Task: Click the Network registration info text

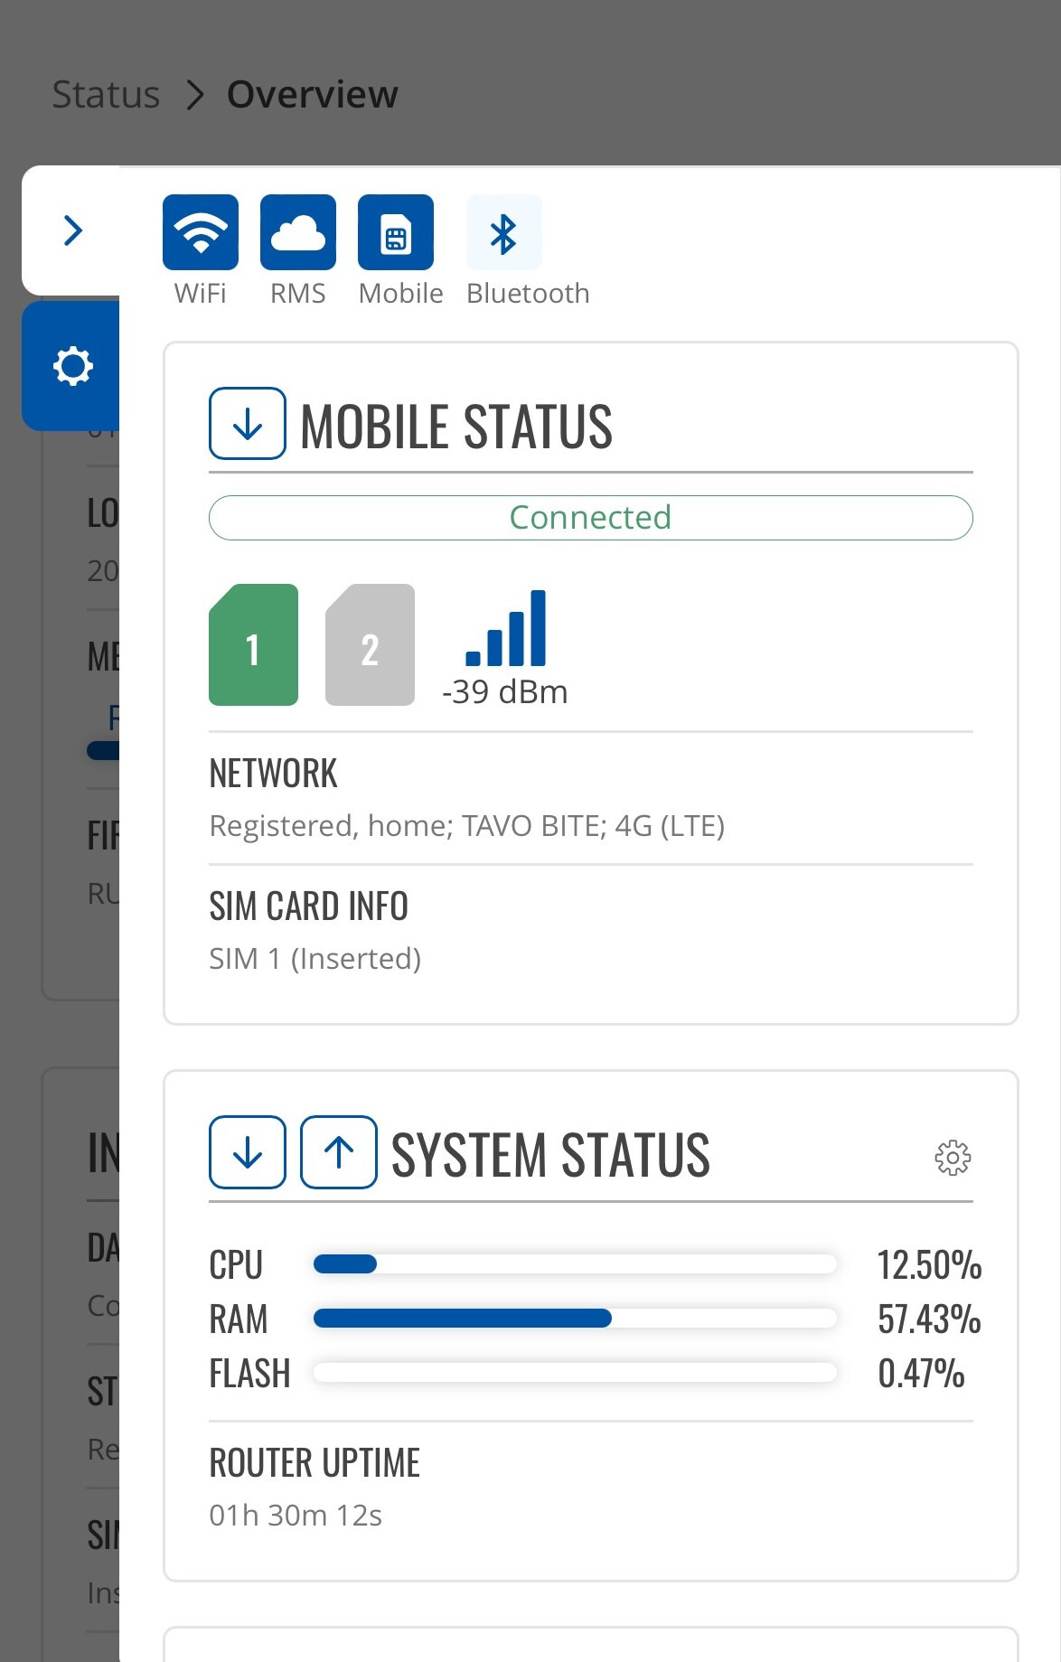Action: pyautogui.click(x=466, y=826)
